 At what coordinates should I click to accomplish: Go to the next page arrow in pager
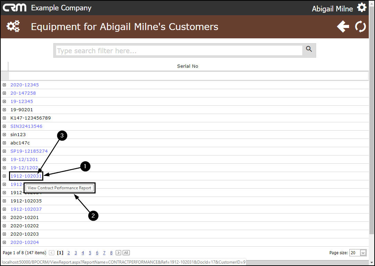[x=118, y=253]
